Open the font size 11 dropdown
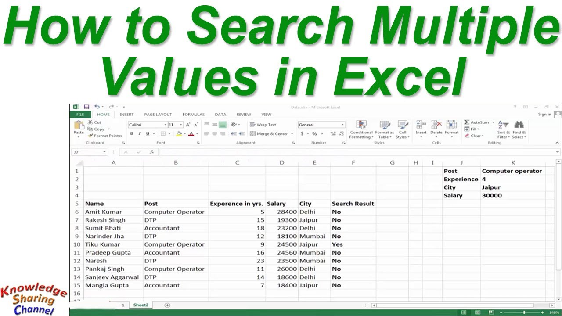Image resolution: width=562 pixels, height=316 pixels. (x=182, y=125)
